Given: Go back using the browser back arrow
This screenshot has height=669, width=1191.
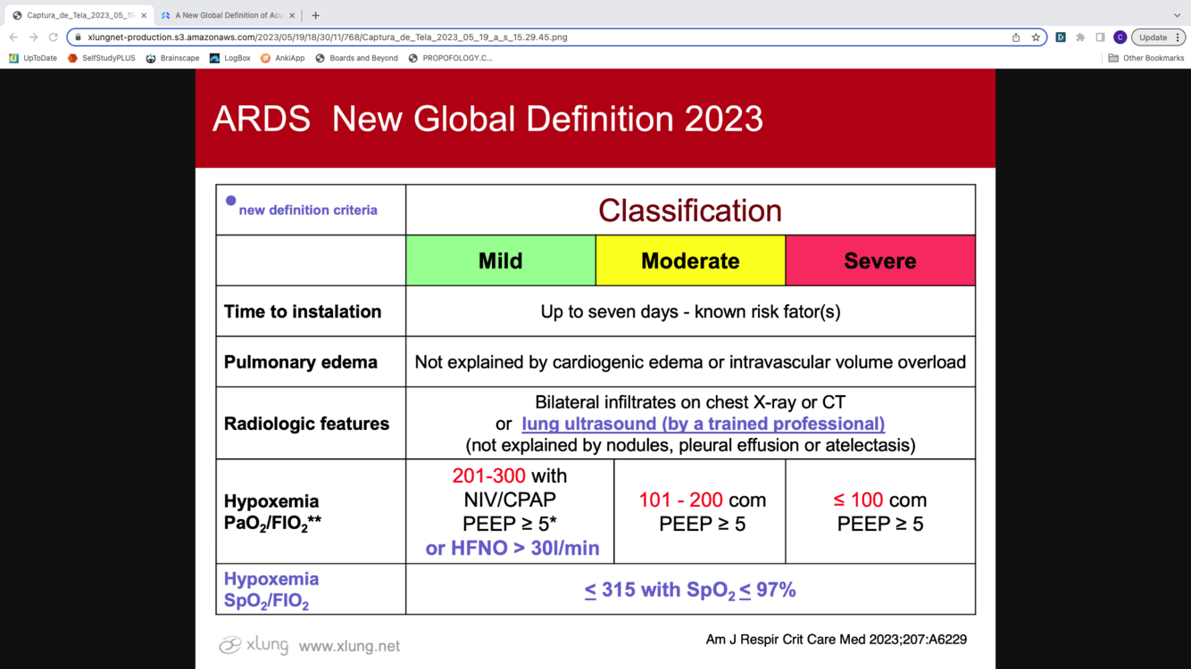Looking at the screenshot, I should coord(13,37).
